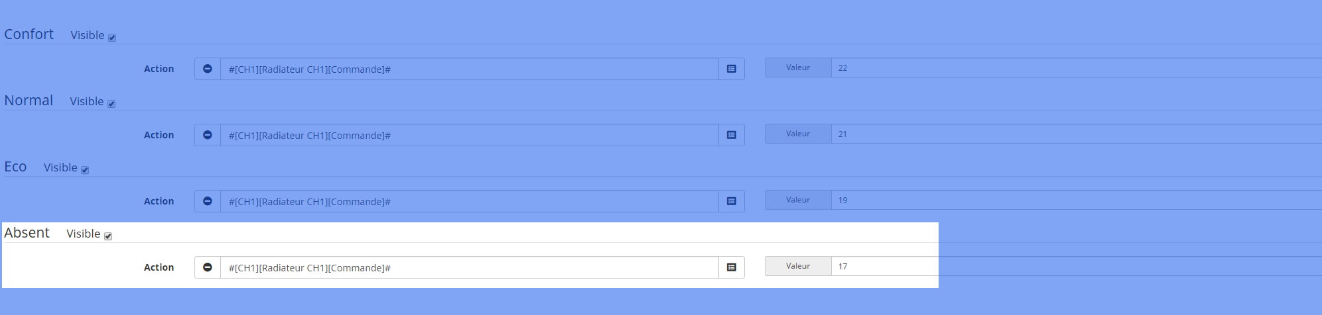The image size is (1322, 315).
Task: Click the Absent action command field
Action: click(470, 267)
